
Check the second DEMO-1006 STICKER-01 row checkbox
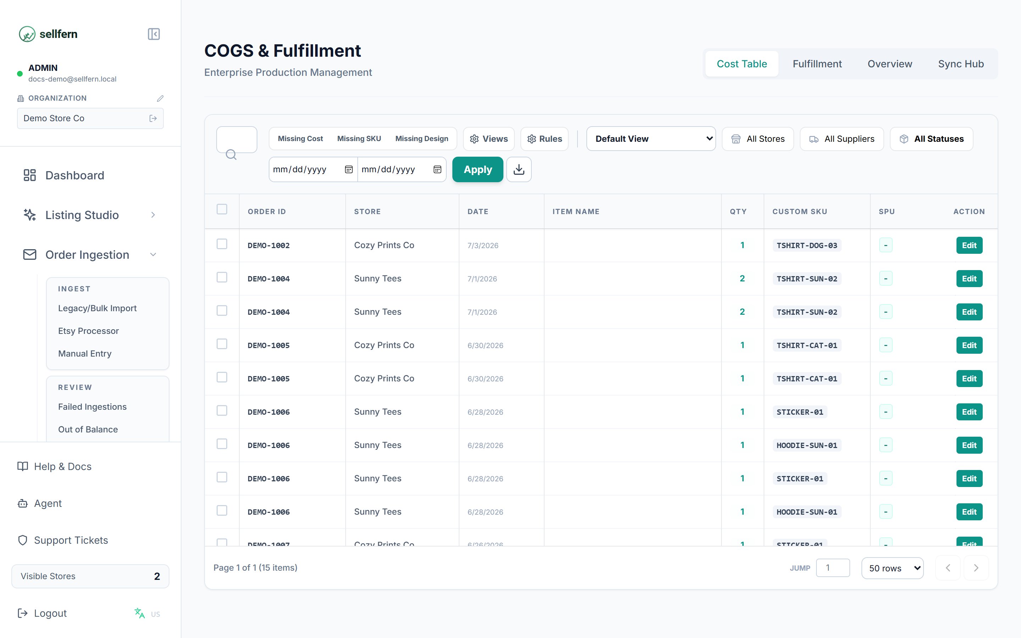coord(222,477)
